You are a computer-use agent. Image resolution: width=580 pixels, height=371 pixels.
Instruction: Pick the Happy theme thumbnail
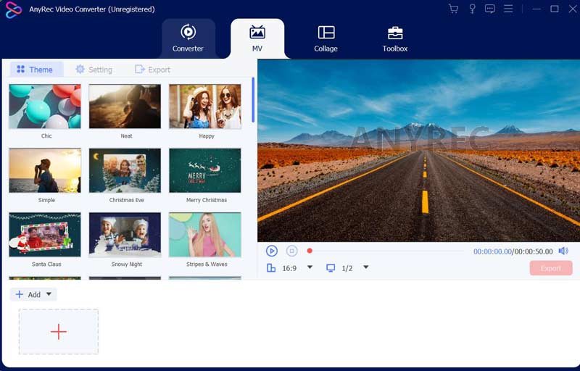click(x=205, y=107)
